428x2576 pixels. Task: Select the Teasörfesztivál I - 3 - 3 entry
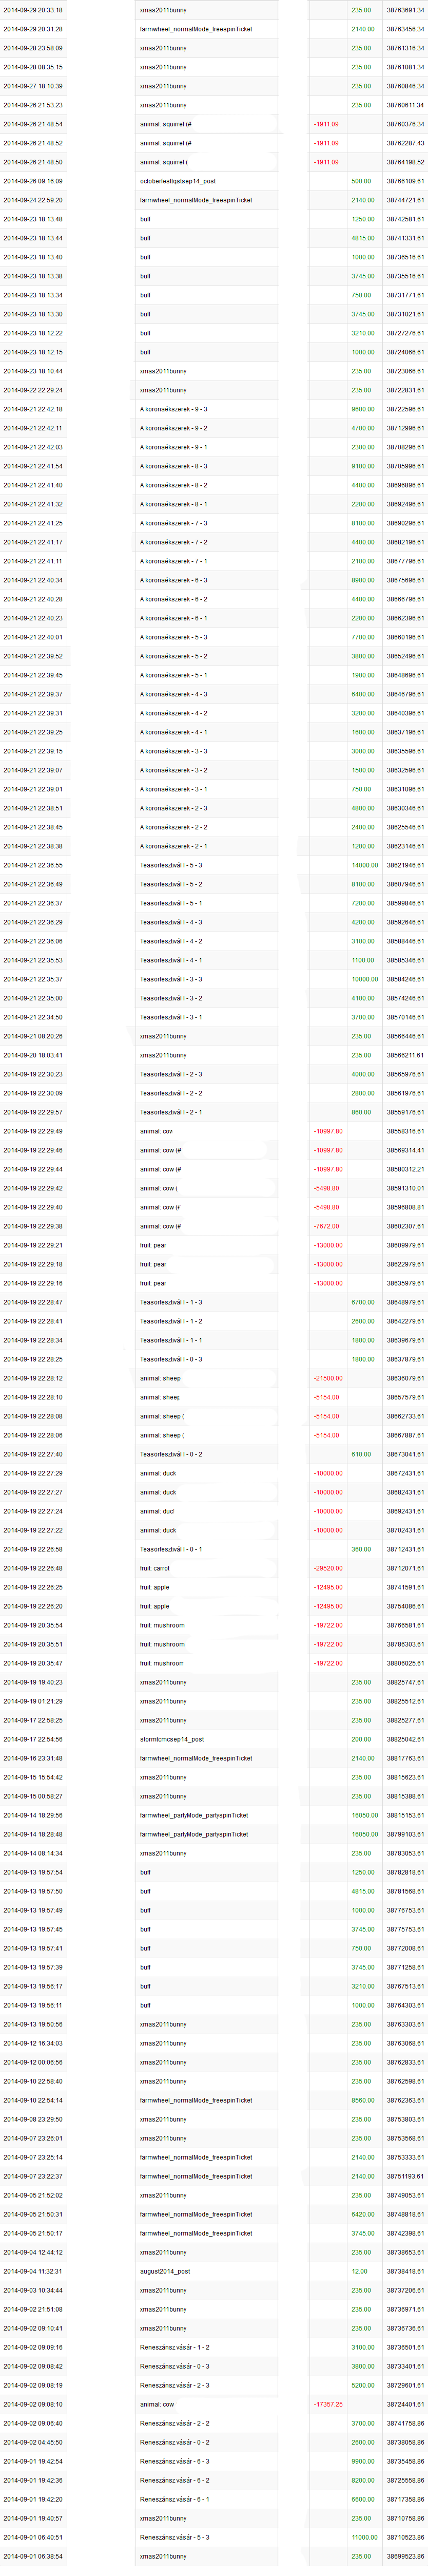tap(170, 979)
